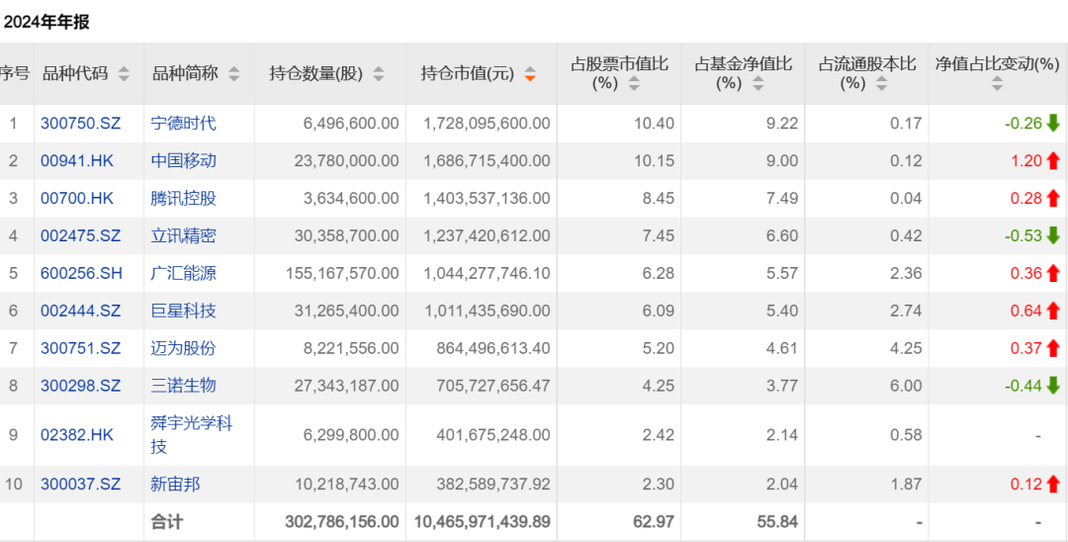
Task: Sort by 持仓市值(元) column arrows
Action: click(530, 74)
